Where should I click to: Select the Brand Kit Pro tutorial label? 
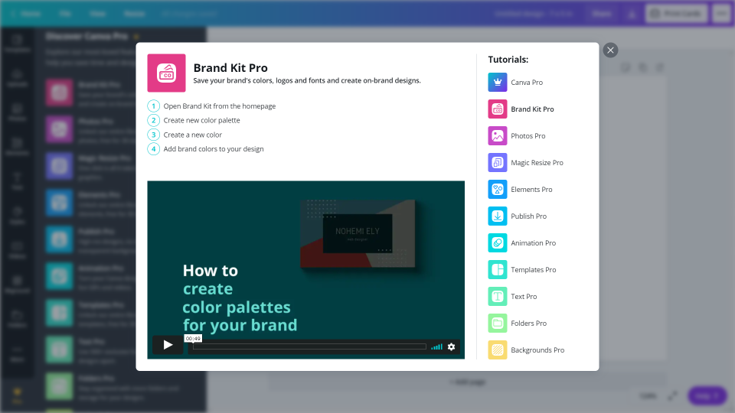[x=532, y=109]
